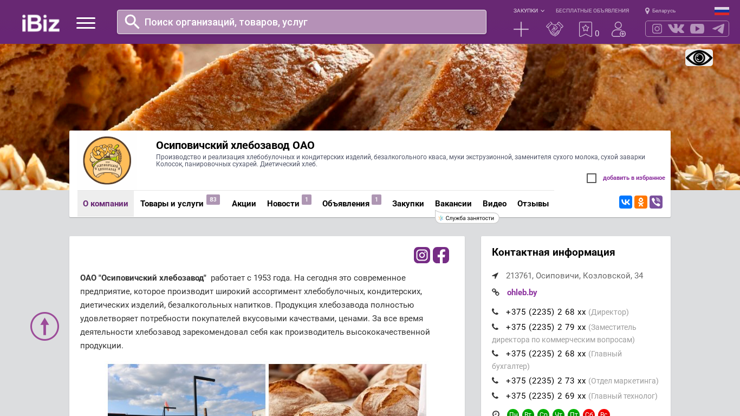Focus the search organizations field
The image size is (740, 416).
click(302, 22)
